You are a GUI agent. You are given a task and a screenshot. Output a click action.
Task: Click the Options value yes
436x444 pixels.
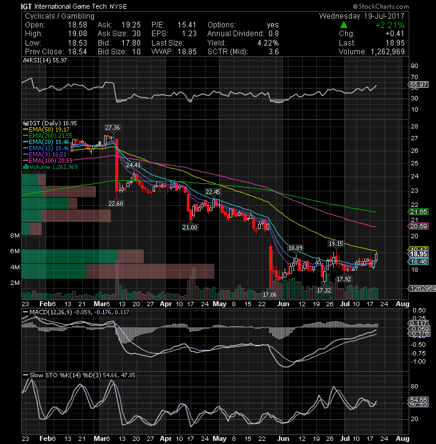[x=273, y=25]
